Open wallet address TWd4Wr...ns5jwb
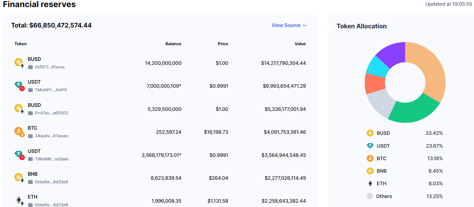 tap(52, 159)
